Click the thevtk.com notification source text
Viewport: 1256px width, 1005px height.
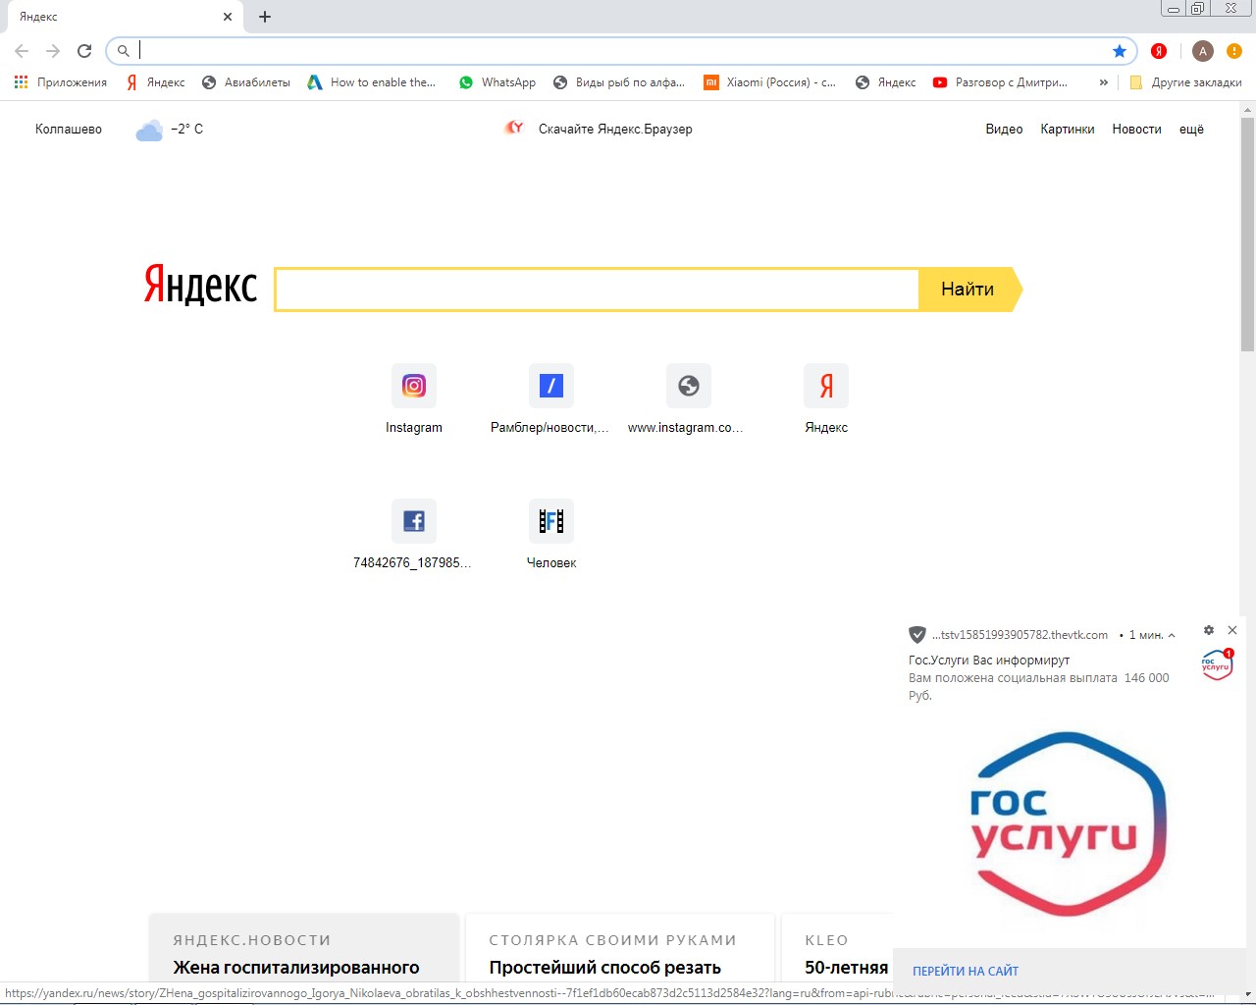coord(1020,635)
